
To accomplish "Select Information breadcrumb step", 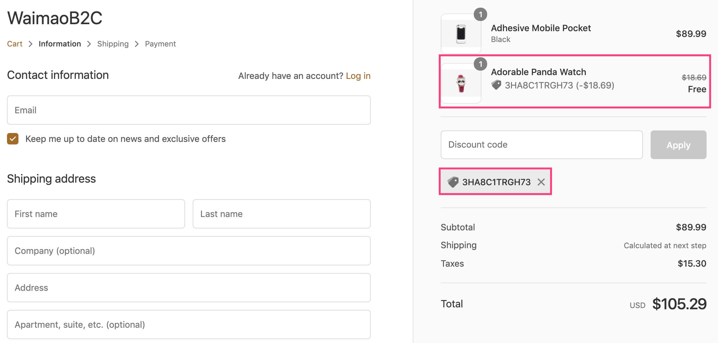I will (x=60, y=44).
